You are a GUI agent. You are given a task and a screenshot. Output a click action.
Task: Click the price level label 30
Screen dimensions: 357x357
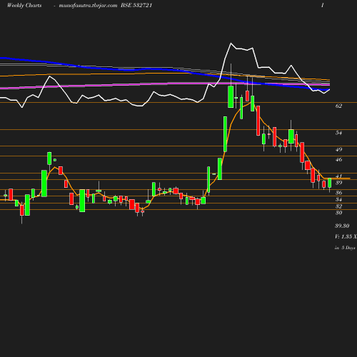tap(338, 213)
